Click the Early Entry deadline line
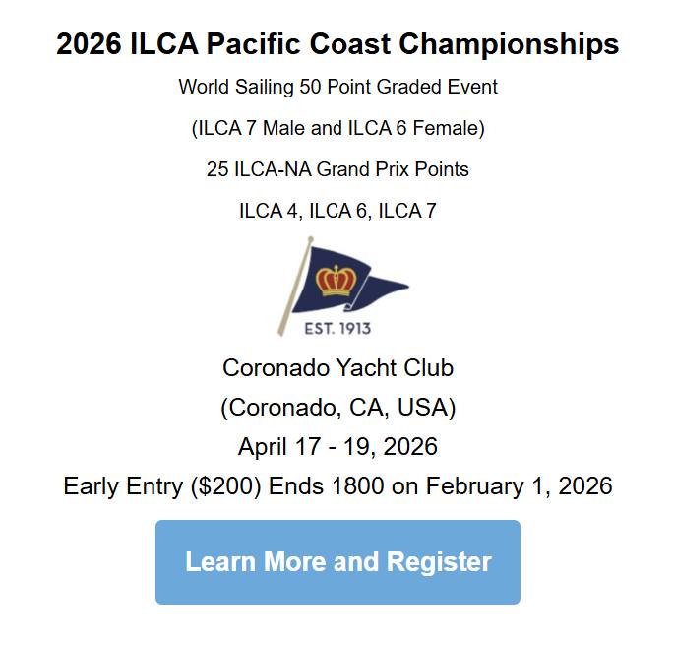 click(337, 486)
